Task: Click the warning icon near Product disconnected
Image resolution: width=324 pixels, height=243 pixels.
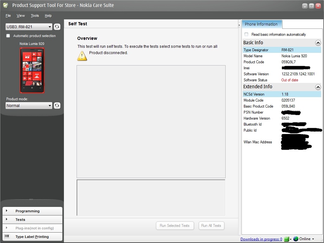Action: 82,56
